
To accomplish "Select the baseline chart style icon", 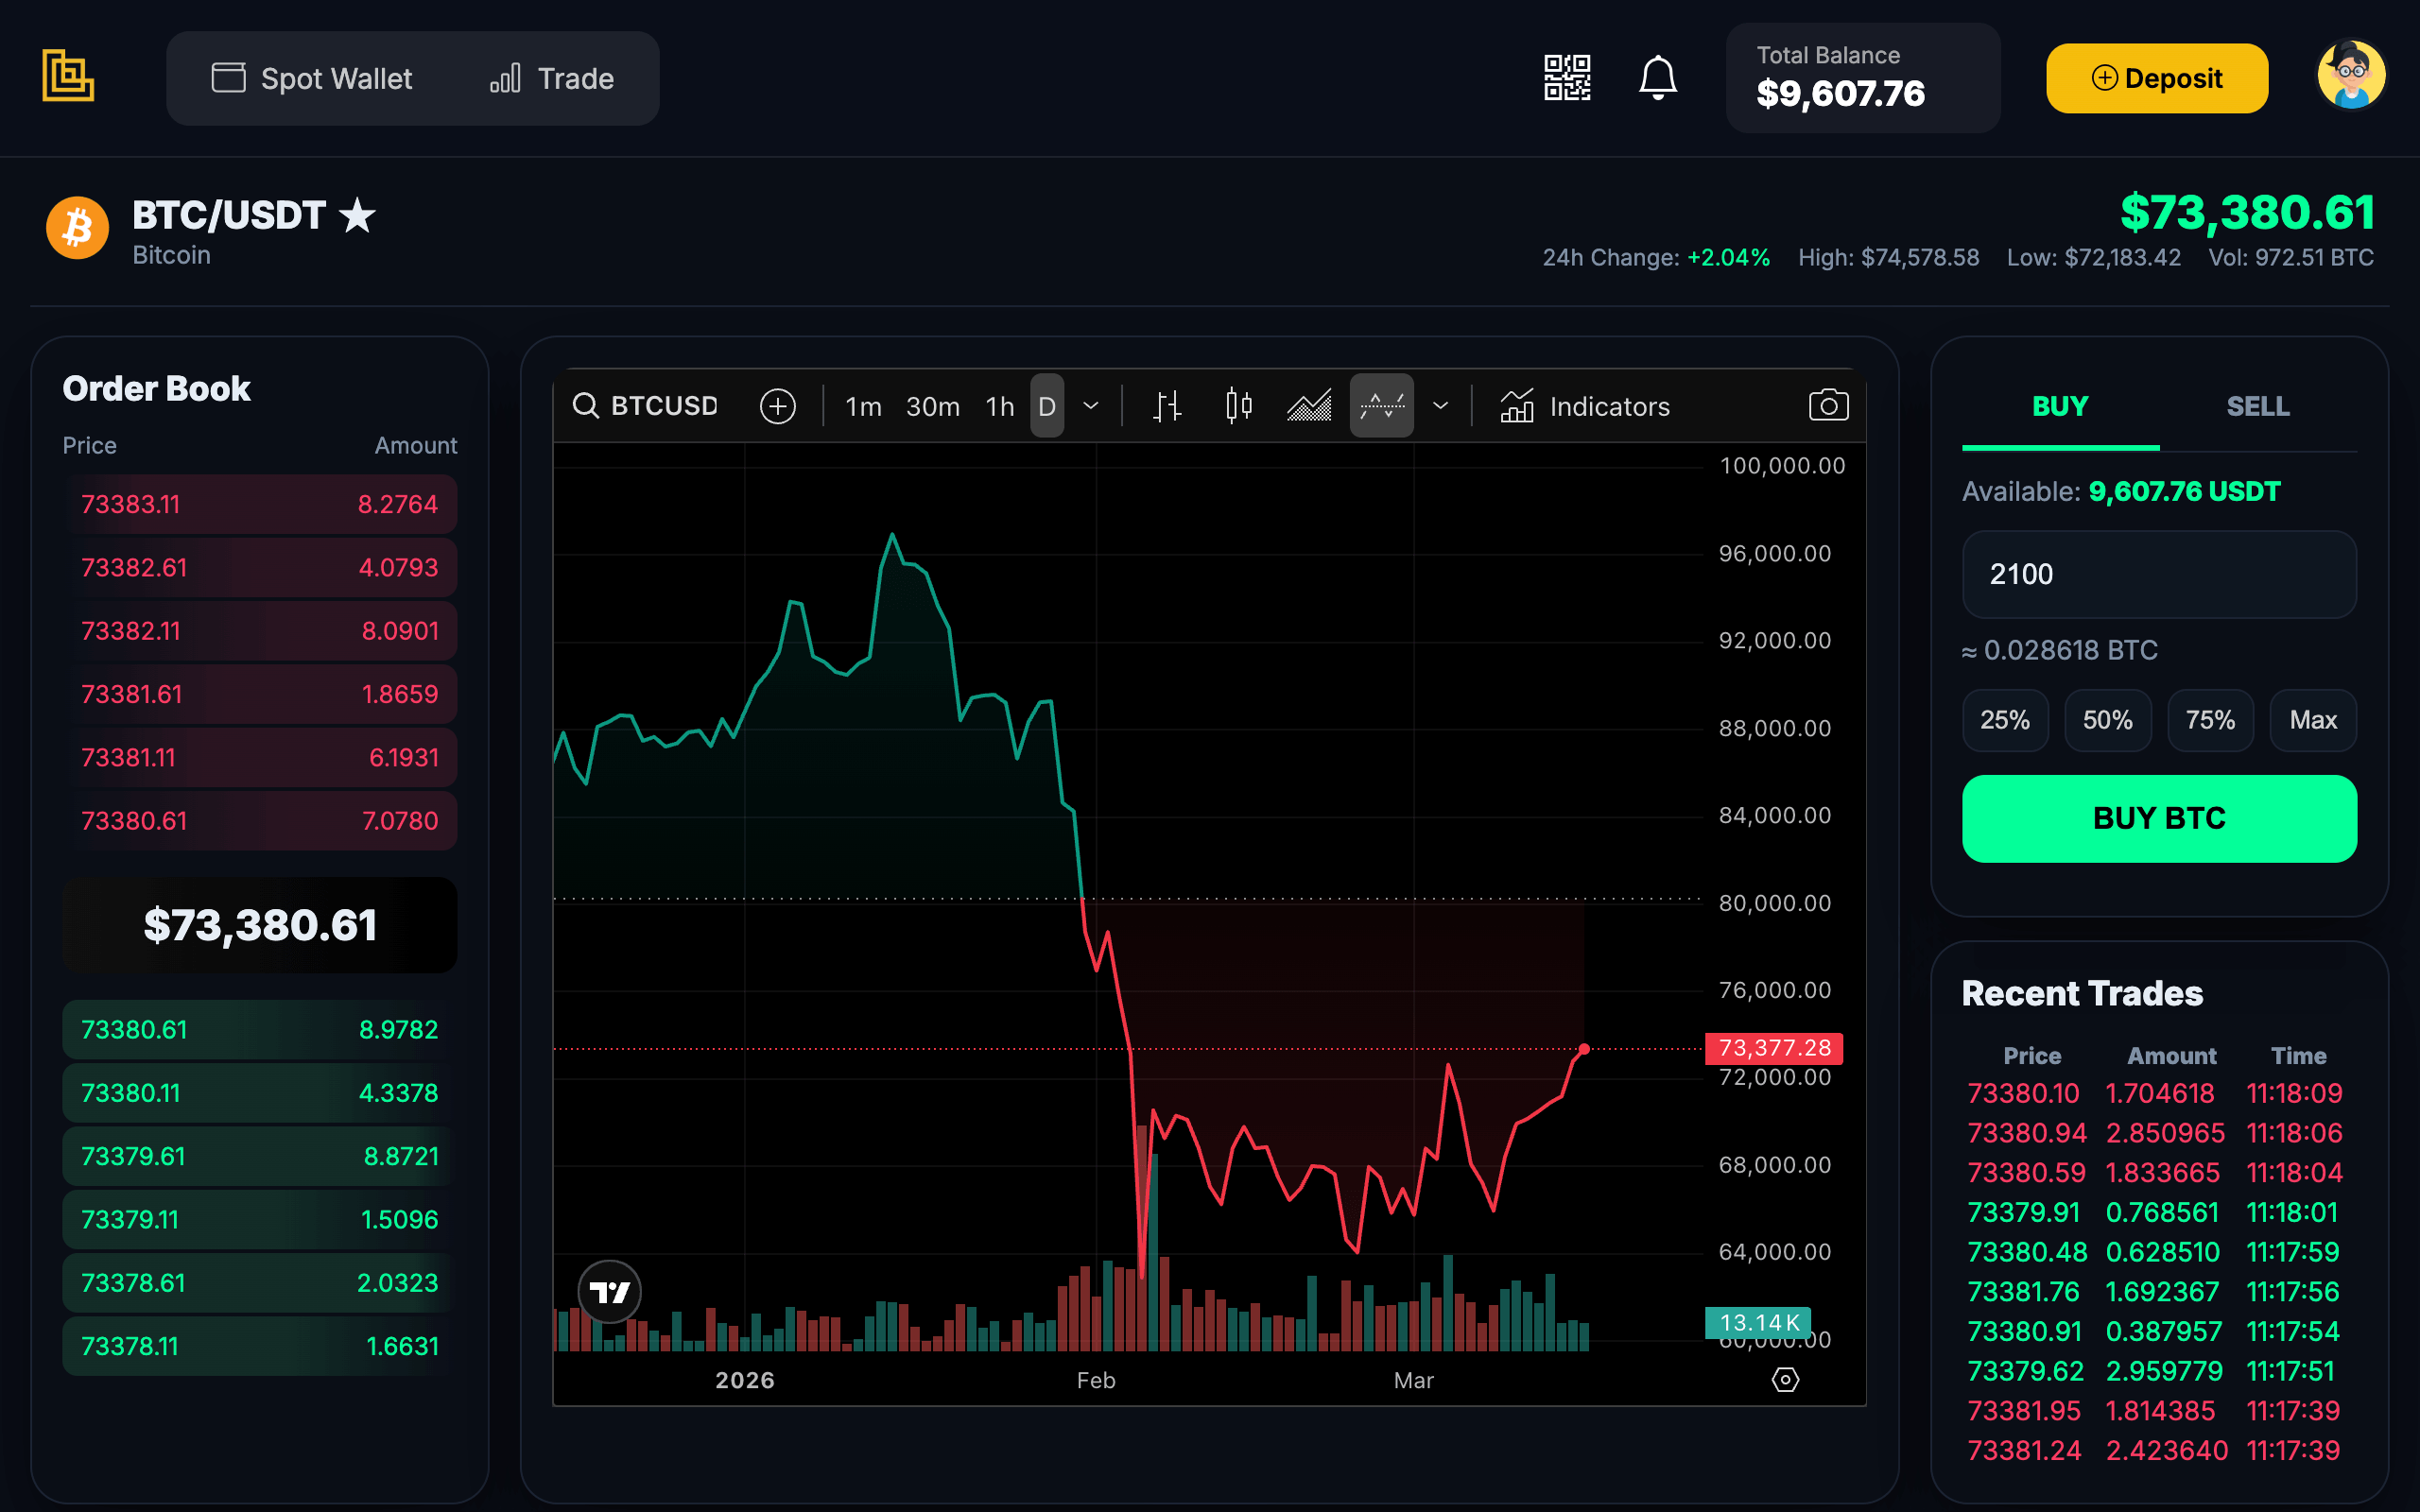I will [1381, 406].
